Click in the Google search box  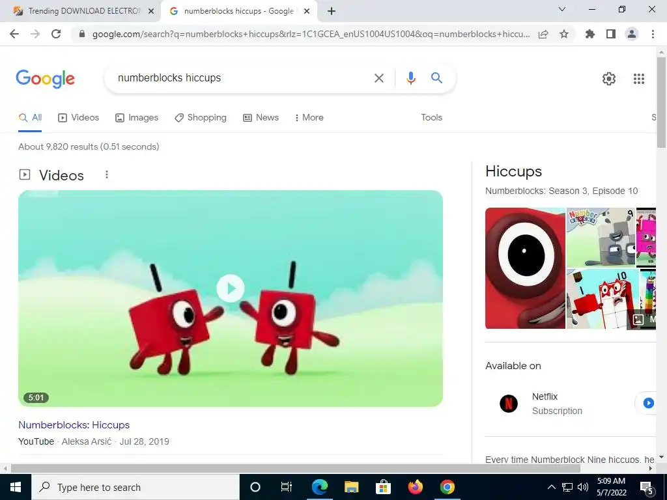[242, 78]
